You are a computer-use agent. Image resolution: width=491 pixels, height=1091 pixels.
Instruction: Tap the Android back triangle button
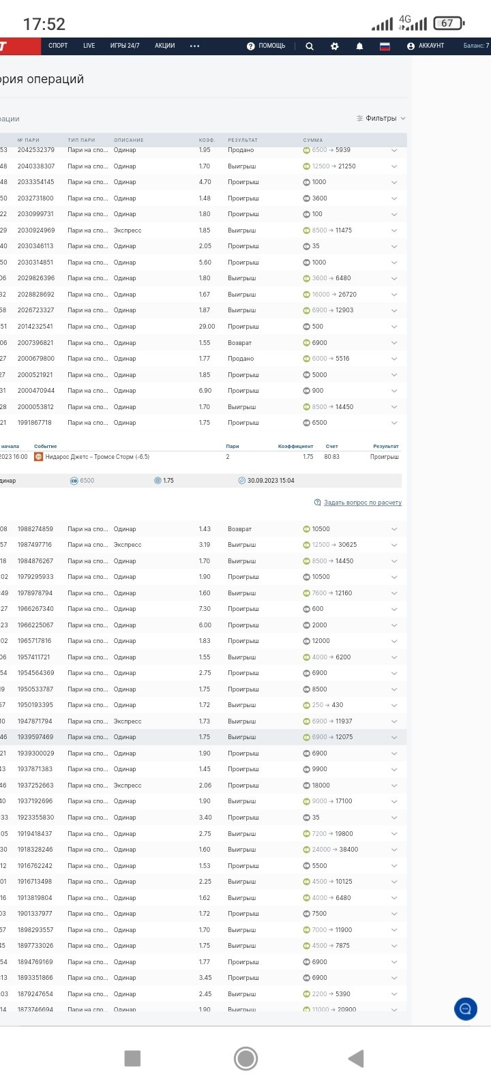pos(355,1058)
